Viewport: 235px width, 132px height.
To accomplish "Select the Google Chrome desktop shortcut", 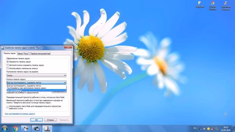I will 213,6.
